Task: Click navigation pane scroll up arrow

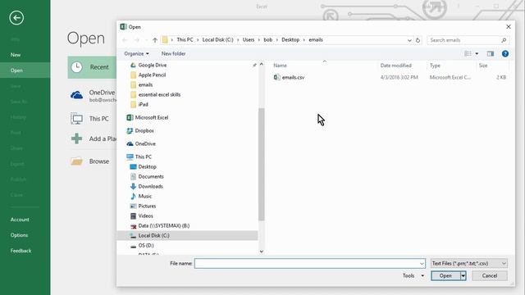Action: click(262, 64)
